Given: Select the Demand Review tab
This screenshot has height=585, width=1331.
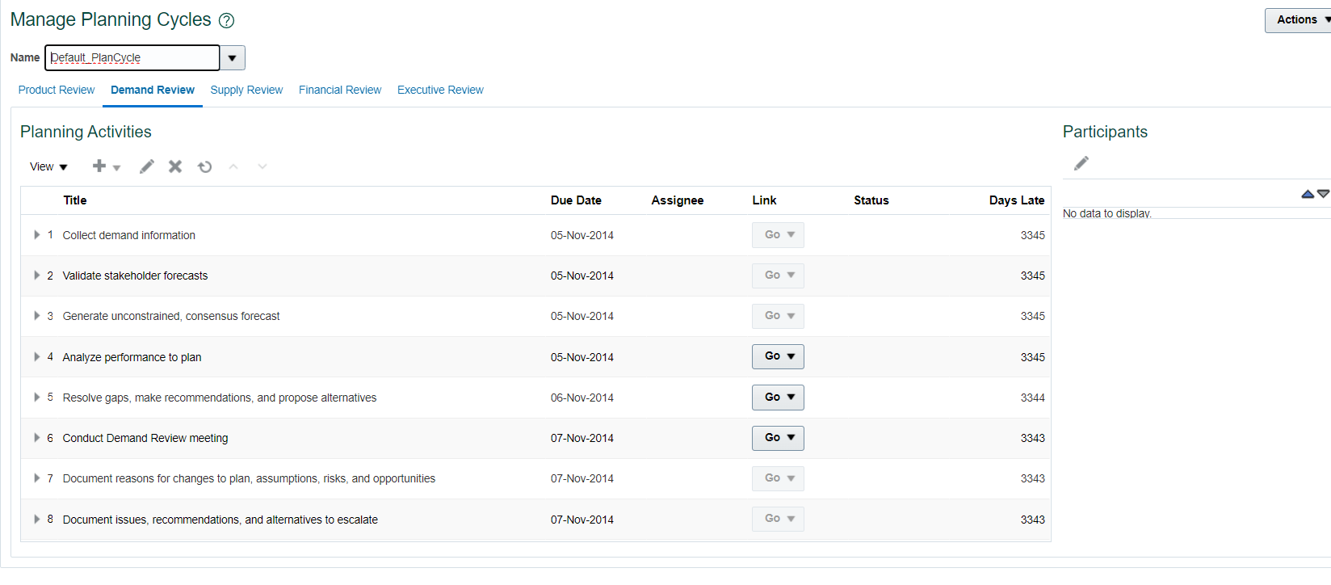Looking at the screenshot, I should click(x=153, y=90).
